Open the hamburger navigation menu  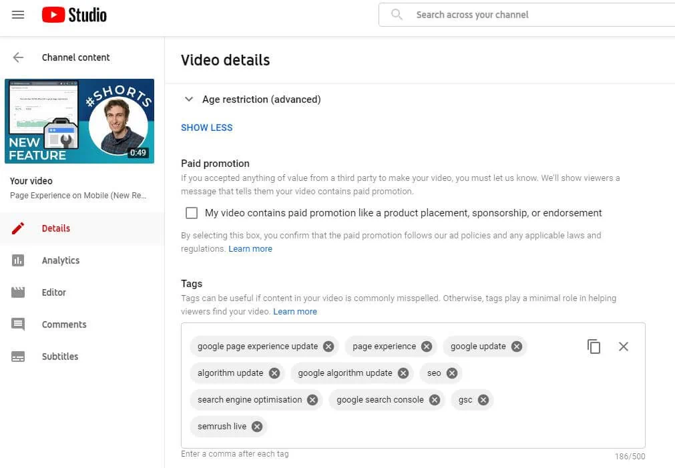(x=17, y=15)
